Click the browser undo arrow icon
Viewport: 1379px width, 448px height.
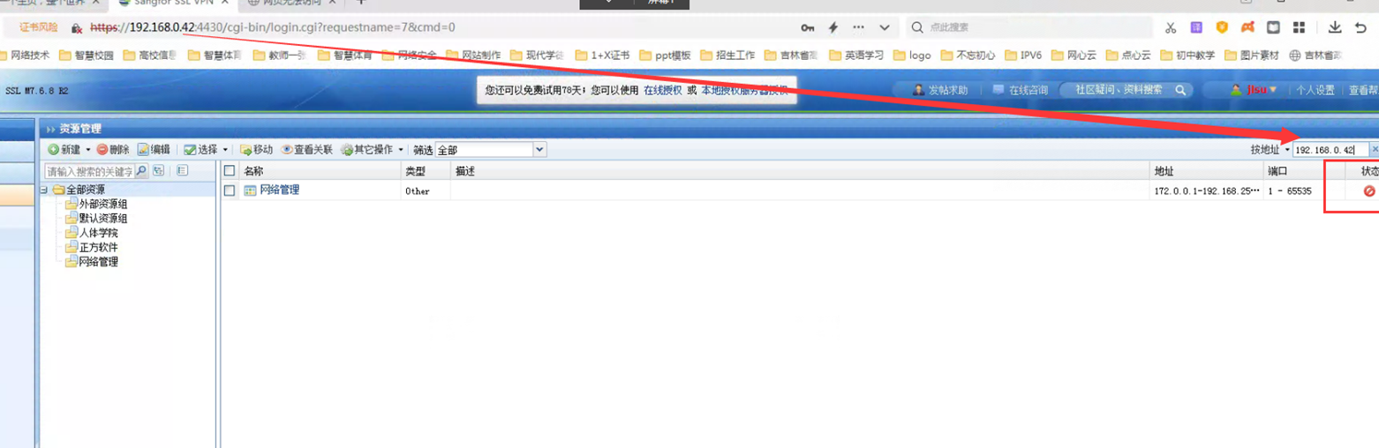1360,27
